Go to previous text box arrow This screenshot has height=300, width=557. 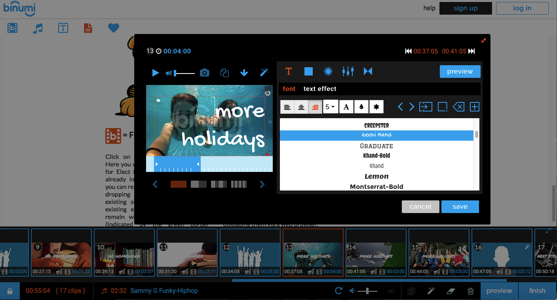coord(400,107)
